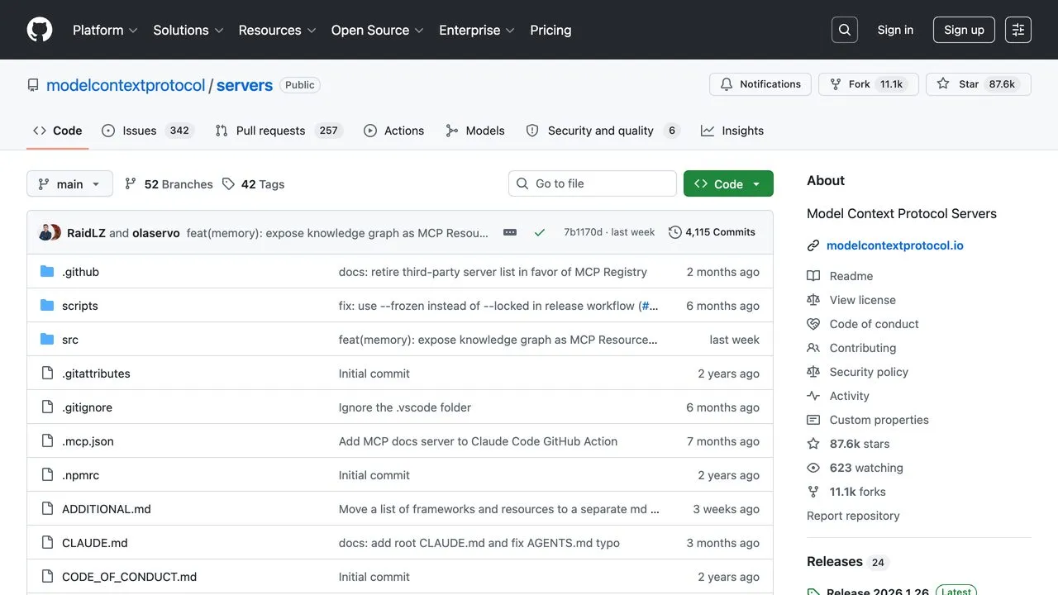Open the header settings sliders icon
Image resolution: width=1058 pixels, height=595 pixels.
[x=1018, y=30]
